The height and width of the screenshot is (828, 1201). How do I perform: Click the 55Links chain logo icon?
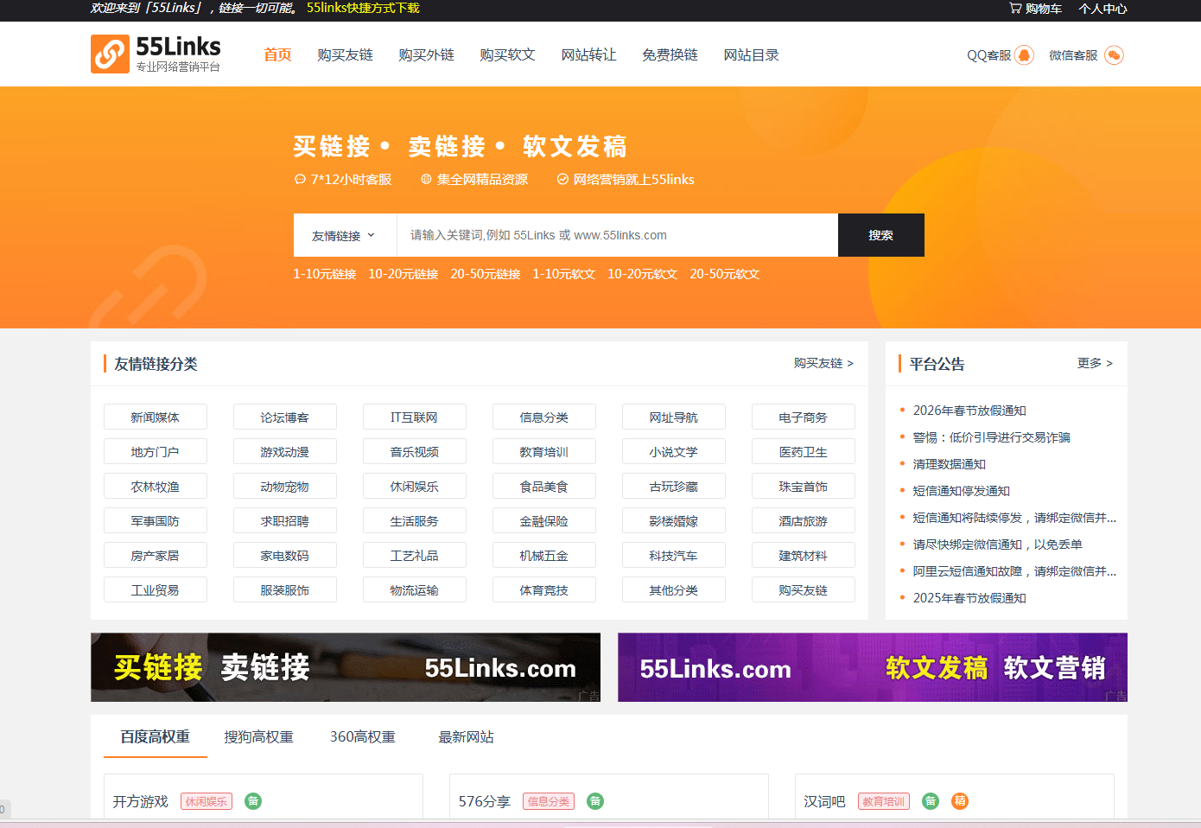110,54
